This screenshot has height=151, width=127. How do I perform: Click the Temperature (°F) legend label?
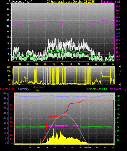(96, 89)
